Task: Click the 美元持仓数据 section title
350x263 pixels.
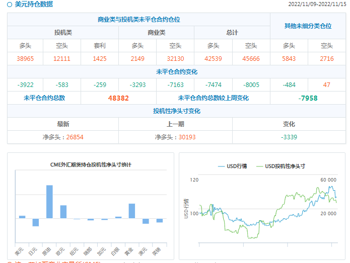Action: pyautogui.click(x=33, y=5)
